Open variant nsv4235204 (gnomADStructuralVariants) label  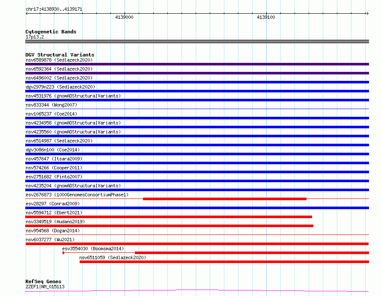pos(73,186)
